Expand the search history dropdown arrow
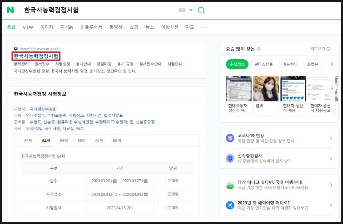Image resolution: width=343 pixels, height=224 pixels. [191, 10]
